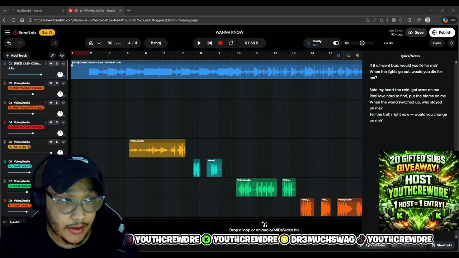Click the browser address bar URL
Screen dimensions: 459x258
point(116,20)
